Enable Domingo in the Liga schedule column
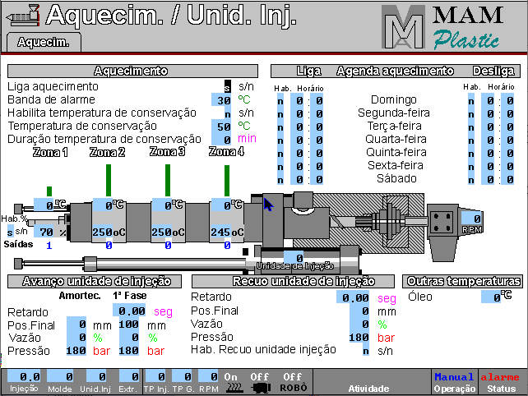 pos(280,100)
